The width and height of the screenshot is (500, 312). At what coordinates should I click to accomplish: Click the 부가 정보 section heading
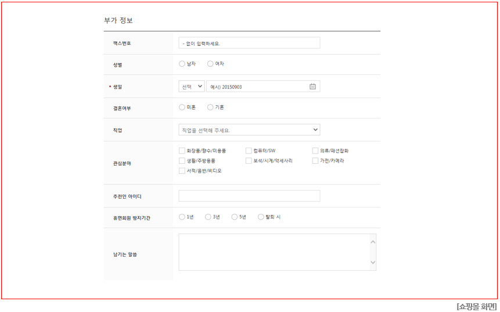pos(118,20)
